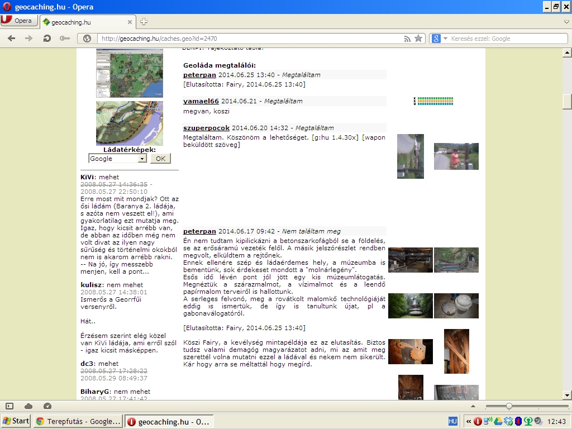This screenshot has width=572, height=429.
Task: Select the geocaching.hu tab
Action: click(x=88, y=22)
